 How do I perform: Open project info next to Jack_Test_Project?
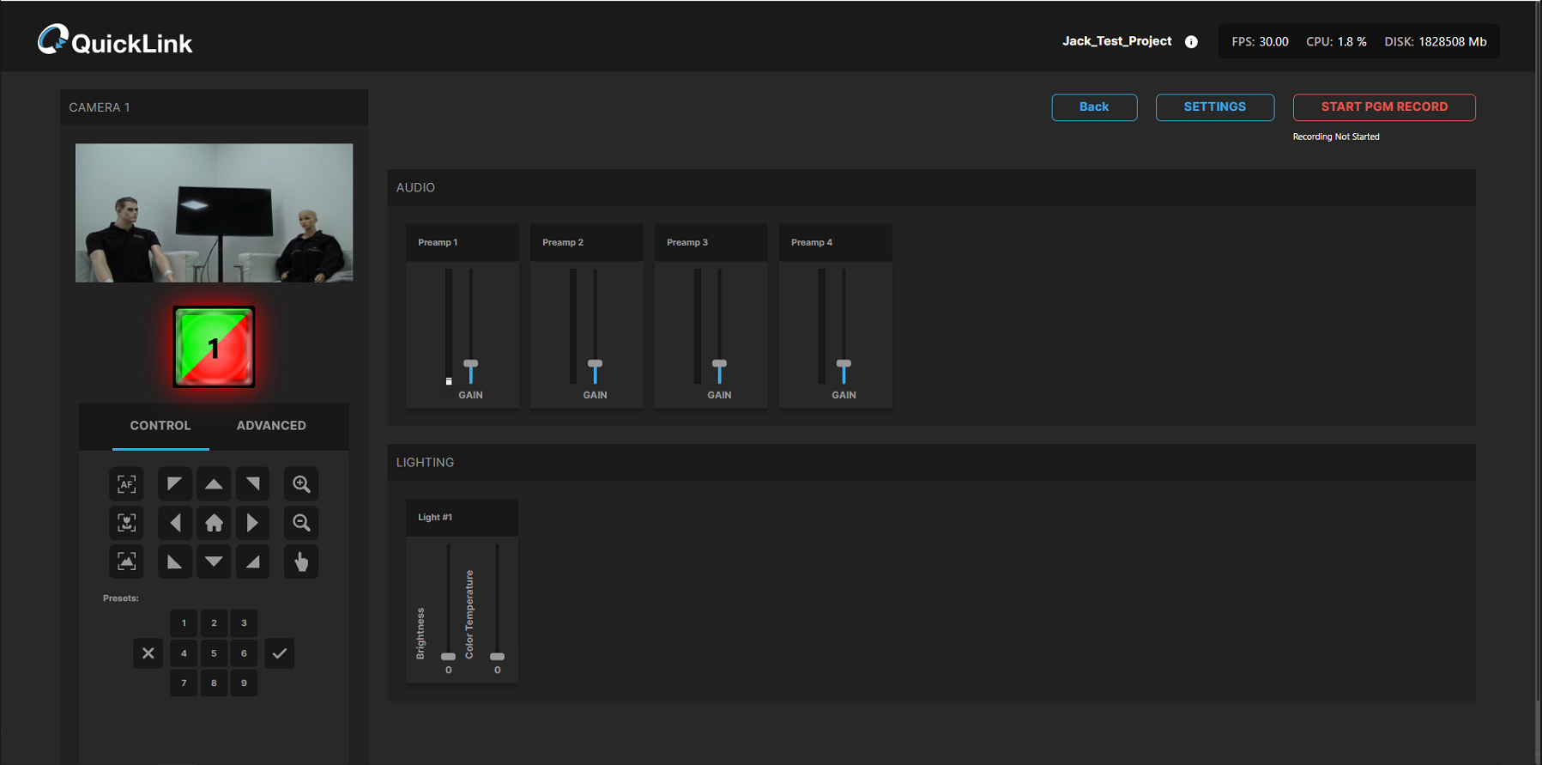click(1191, 42)
